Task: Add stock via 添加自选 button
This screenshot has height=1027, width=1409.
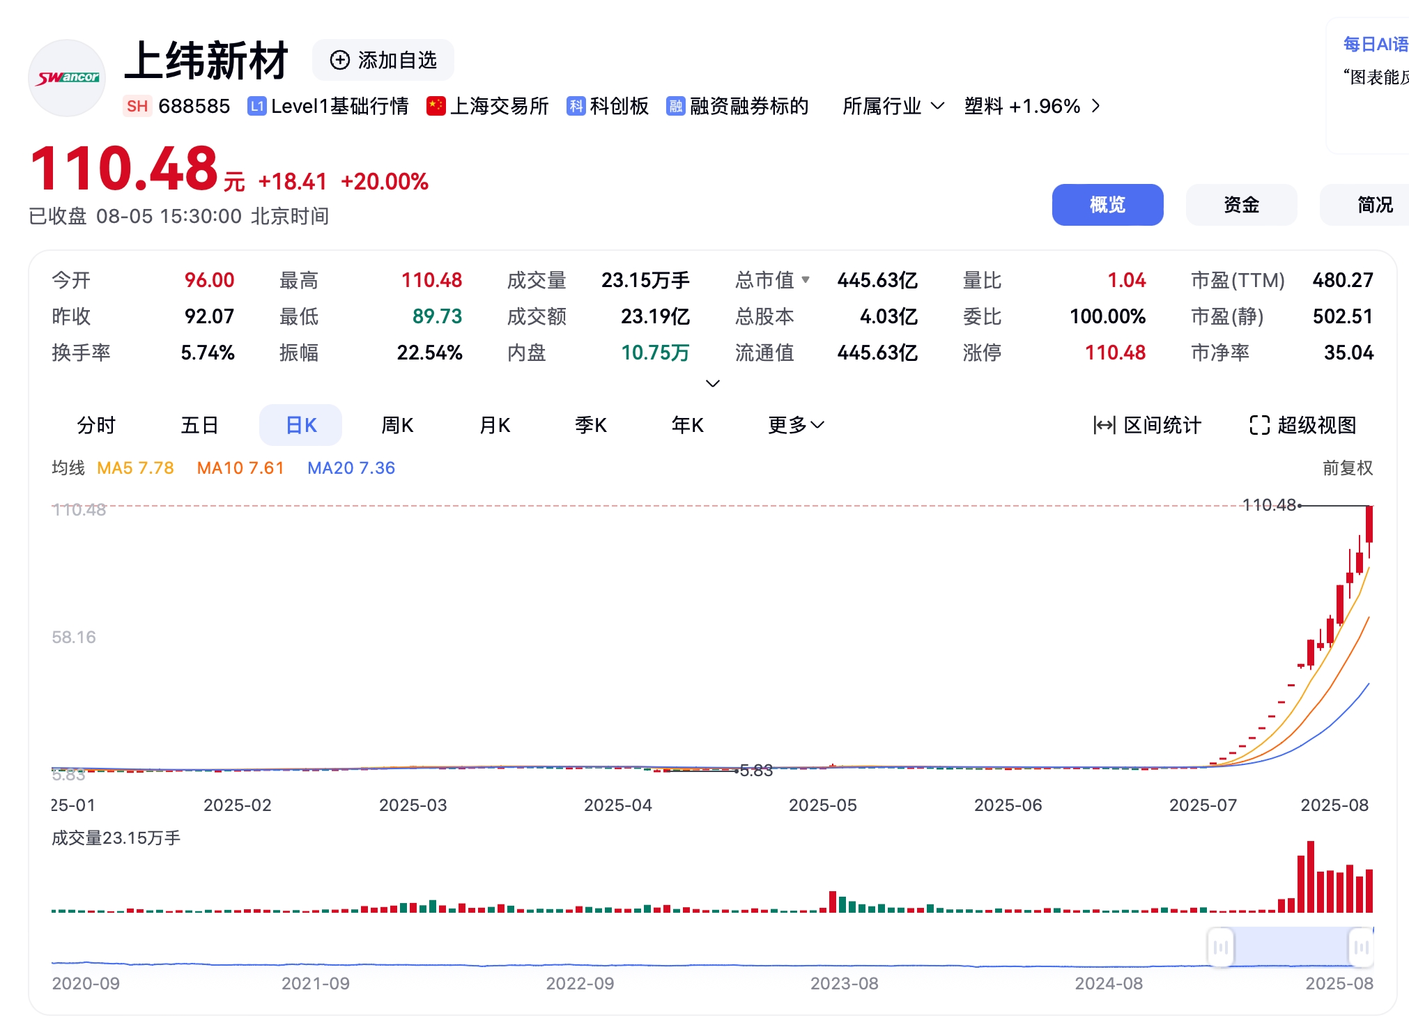Action: [x=383, y=60]
